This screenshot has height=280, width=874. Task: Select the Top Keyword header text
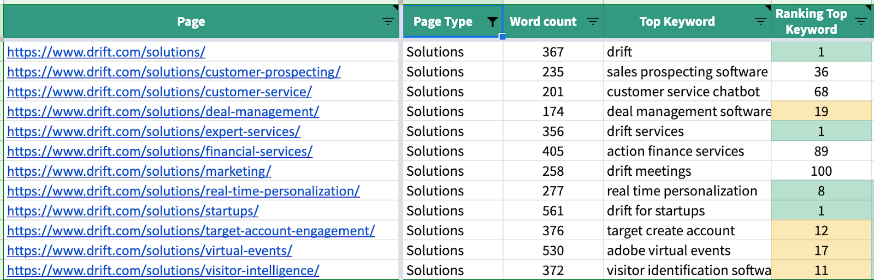(677, 22)
